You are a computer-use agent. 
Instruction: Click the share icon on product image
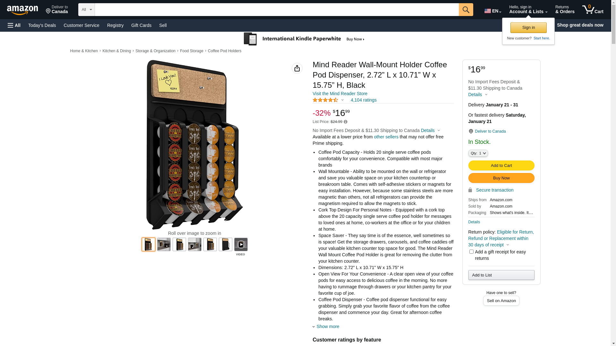(x=297, y=68)
